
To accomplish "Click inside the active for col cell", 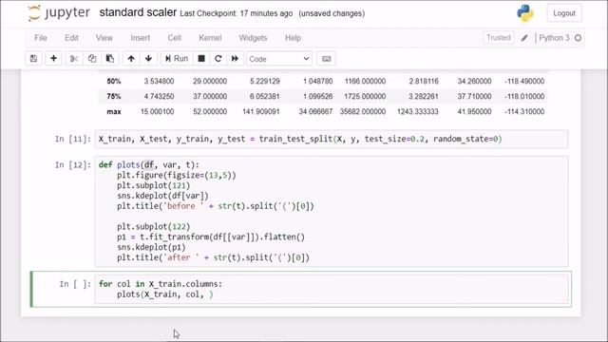I will tap(332, 289).
